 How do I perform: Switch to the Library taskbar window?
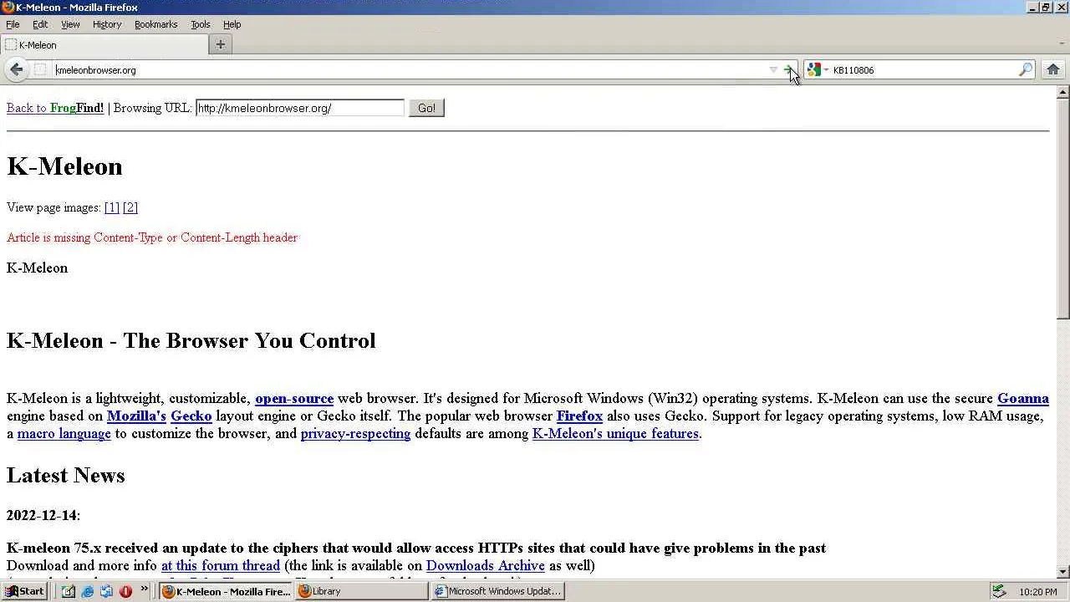click(x=362, y=591)
